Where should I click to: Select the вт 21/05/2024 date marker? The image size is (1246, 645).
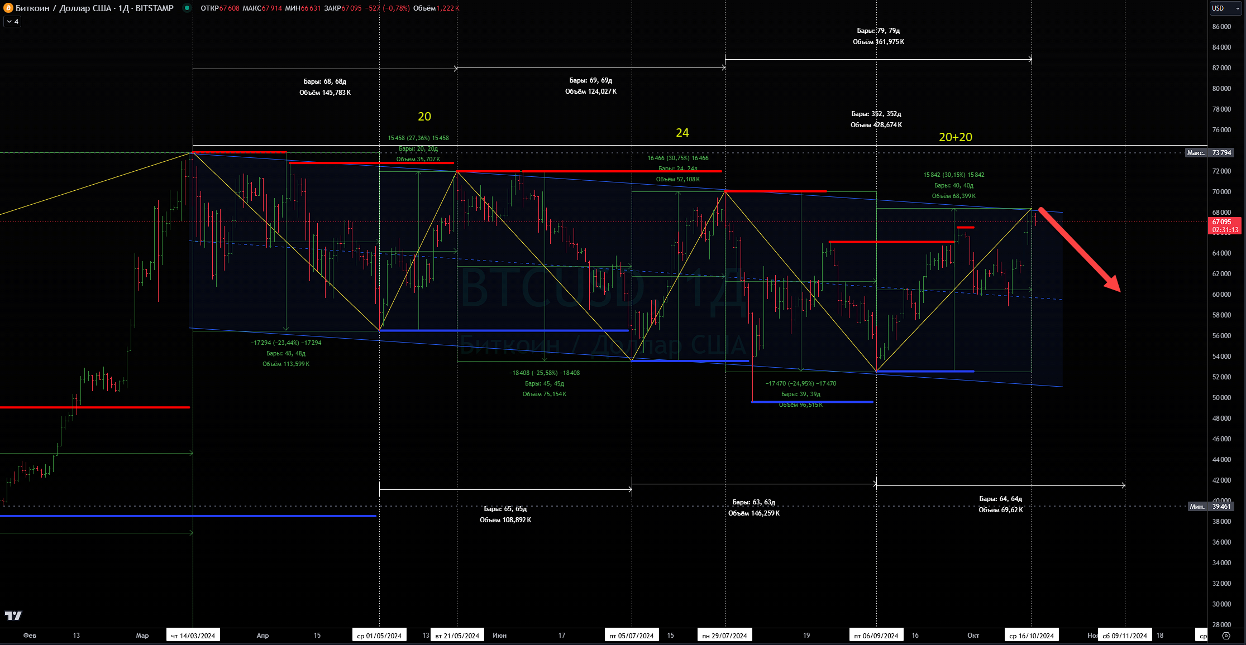tap(457, 636)
